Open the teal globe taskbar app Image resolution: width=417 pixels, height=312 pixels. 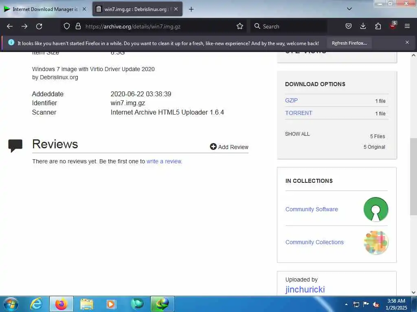[137, 304]
